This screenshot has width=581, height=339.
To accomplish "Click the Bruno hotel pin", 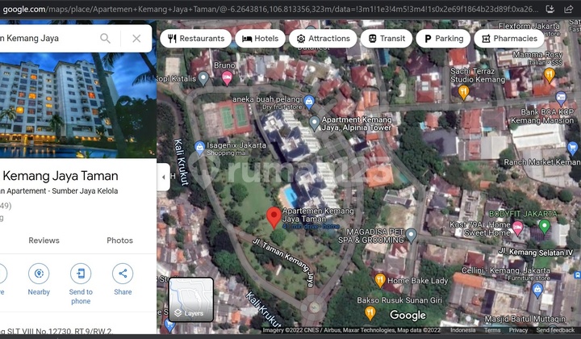I will point(227,78).
